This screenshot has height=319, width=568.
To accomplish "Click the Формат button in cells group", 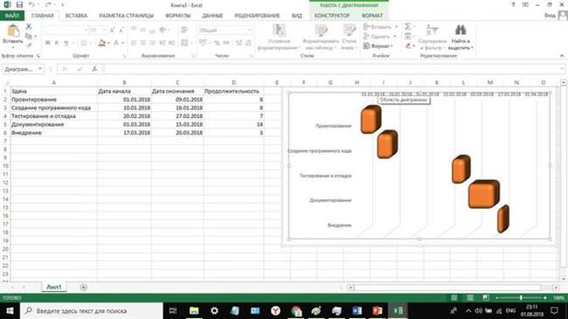I will [x=378, y=46].
